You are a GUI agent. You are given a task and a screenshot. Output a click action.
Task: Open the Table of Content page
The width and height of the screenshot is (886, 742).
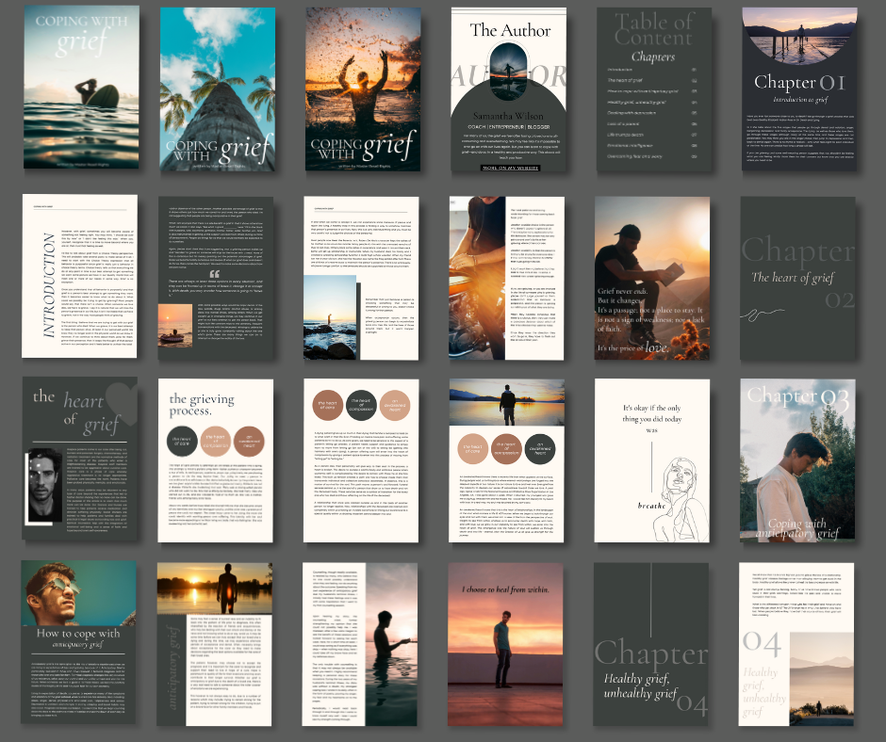652,89
